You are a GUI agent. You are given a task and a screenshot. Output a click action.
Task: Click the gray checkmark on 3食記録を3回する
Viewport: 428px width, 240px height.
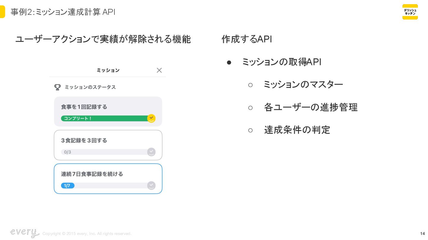pos(151,152)
